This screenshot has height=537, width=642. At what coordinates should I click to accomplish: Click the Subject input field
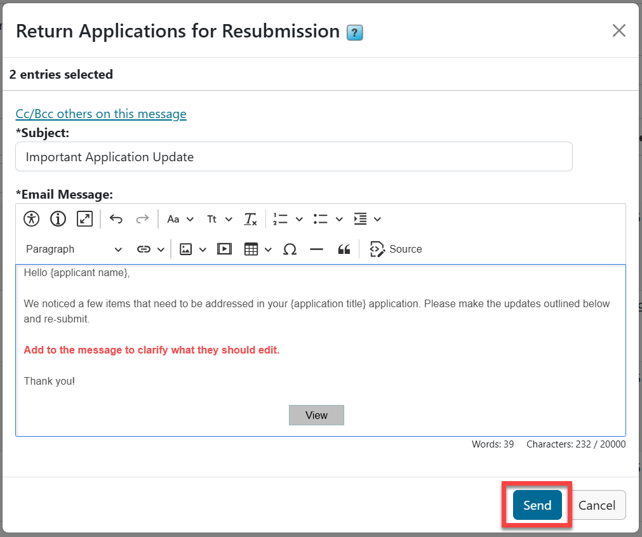294,157
